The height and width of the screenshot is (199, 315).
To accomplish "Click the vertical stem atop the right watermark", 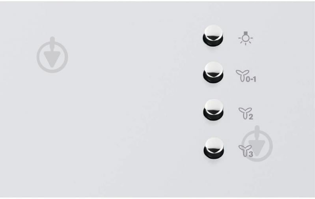I will click(257, 132).
